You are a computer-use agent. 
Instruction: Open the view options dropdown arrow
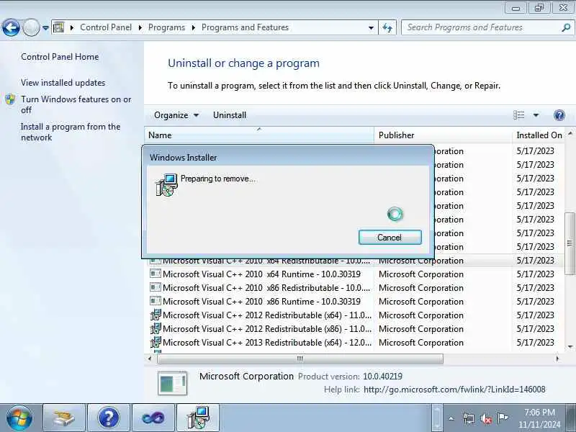pos(536,115)
